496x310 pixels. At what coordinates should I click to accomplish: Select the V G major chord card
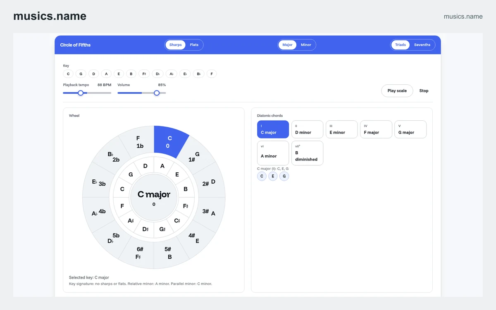tap(410, 129)
